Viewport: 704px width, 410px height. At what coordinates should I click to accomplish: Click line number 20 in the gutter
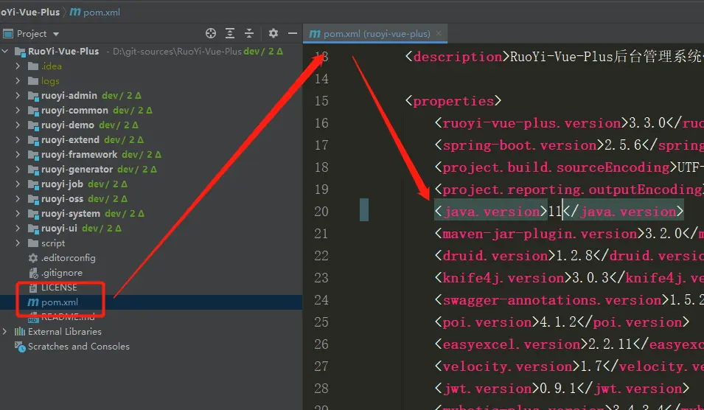[321, 212]
